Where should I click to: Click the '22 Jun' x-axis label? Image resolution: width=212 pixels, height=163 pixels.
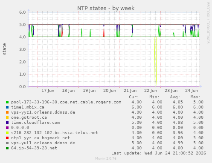tap(151, 91)
